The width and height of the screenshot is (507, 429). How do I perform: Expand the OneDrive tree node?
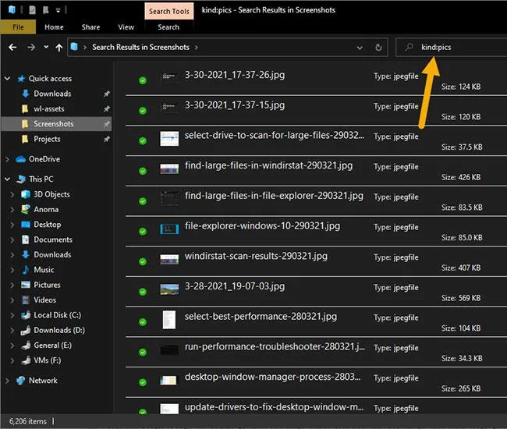[8, 159]
